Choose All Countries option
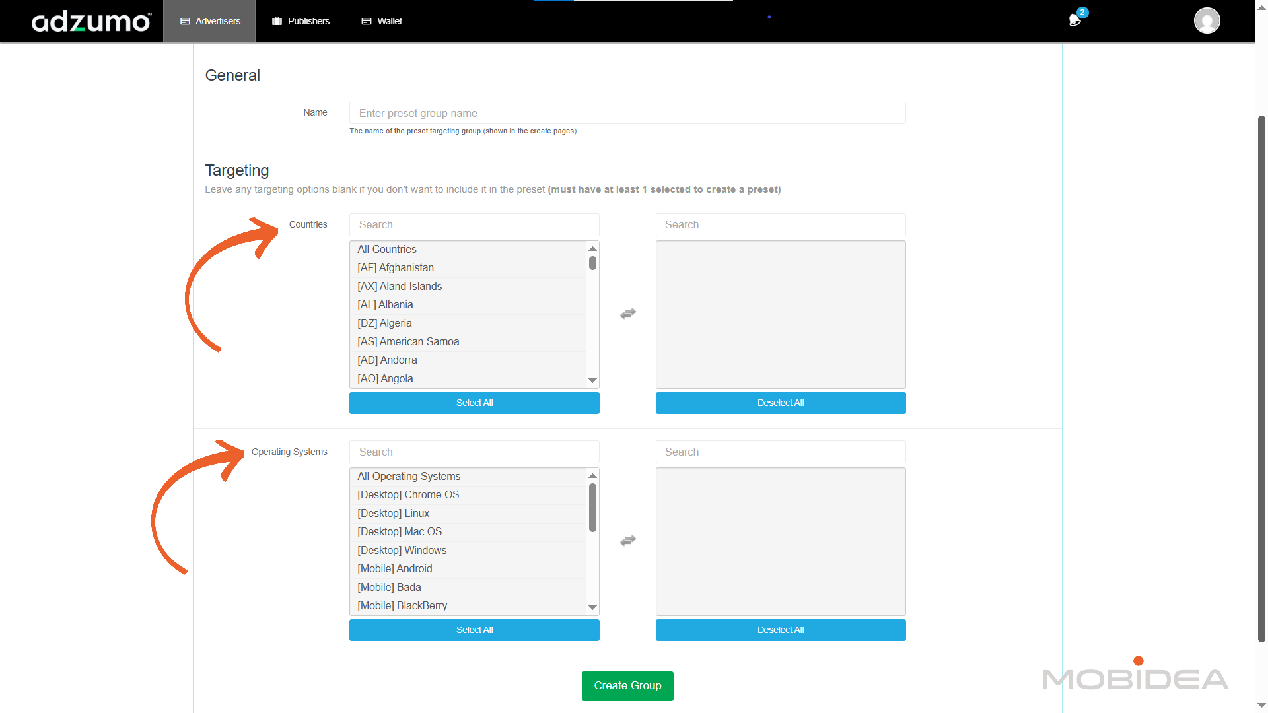The width and height of the screenshot is (1268, 713). [x=387, y=250]
